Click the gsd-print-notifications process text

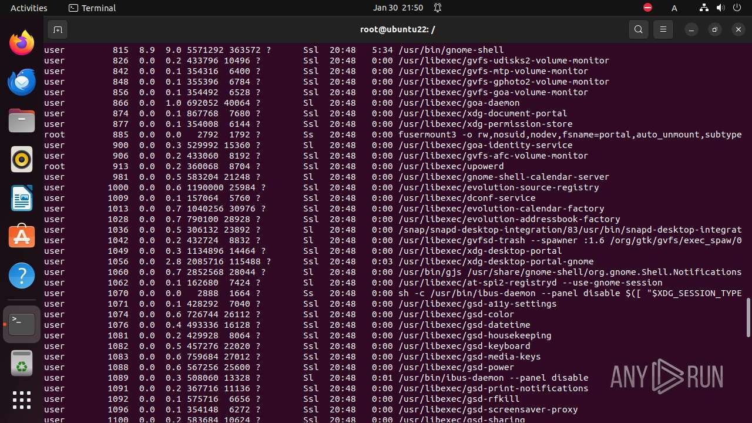[x=493, y=388]
